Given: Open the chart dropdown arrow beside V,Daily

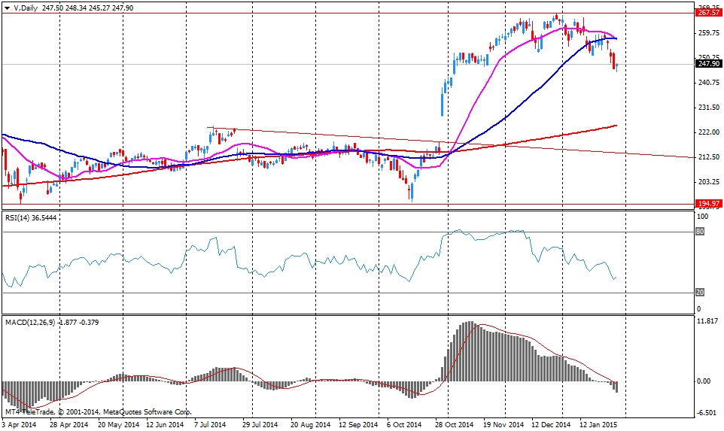Looking at the screenshot, I should tap(7, 8).
